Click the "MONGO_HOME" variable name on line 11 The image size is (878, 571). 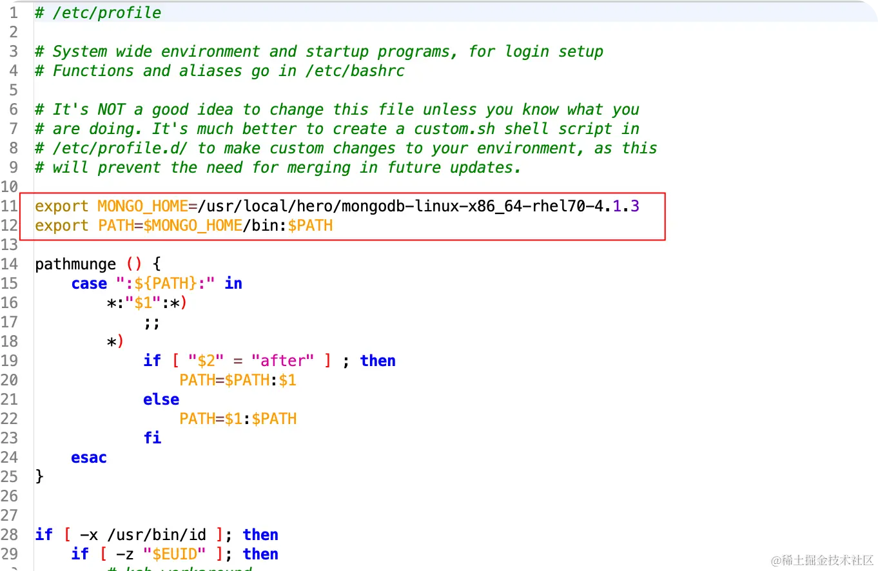142,206
